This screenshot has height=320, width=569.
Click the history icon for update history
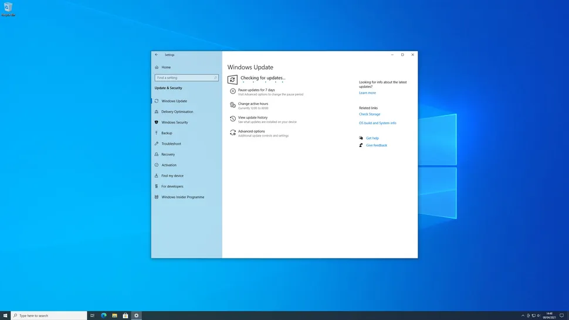click(x=233, y=118)
